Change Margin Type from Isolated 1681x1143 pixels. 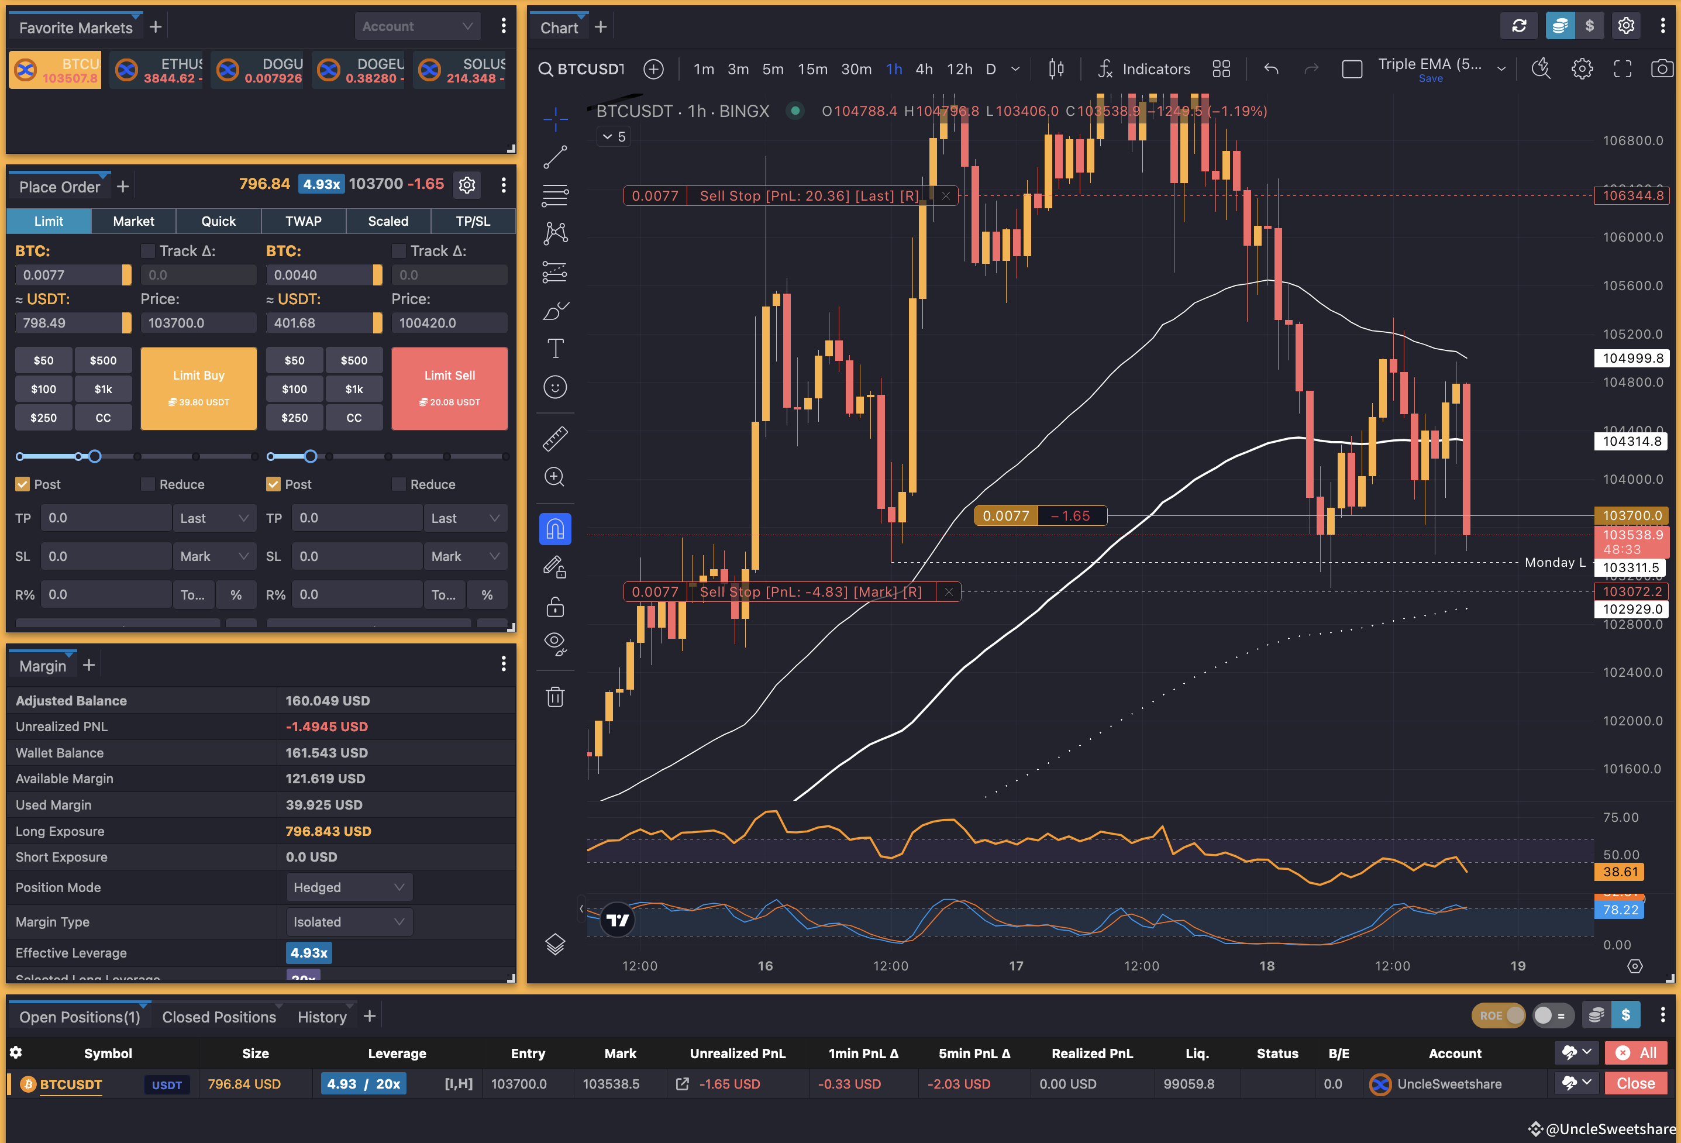point(349,922)
